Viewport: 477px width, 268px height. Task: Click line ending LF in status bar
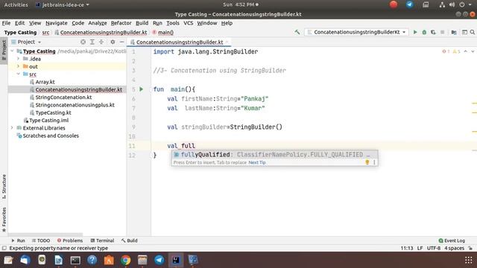pos(420,248)
